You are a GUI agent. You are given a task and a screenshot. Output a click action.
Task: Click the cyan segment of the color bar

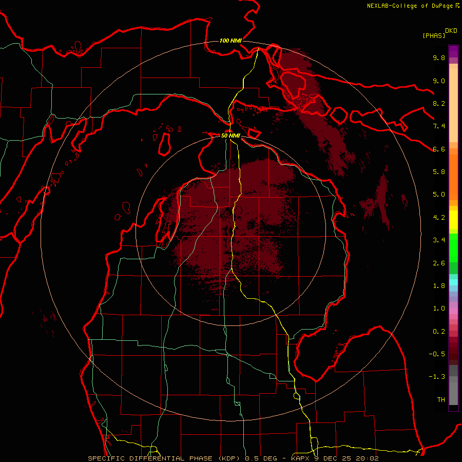pyautogui.click(x=453, y=282)
